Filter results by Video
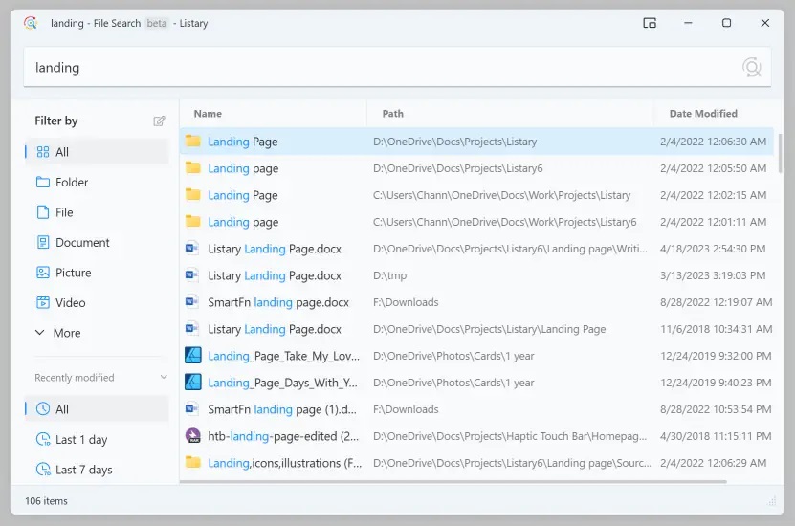 pos(97,302)
